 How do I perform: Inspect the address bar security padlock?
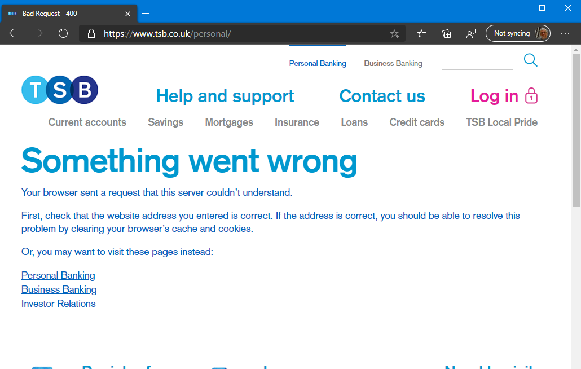91,33
